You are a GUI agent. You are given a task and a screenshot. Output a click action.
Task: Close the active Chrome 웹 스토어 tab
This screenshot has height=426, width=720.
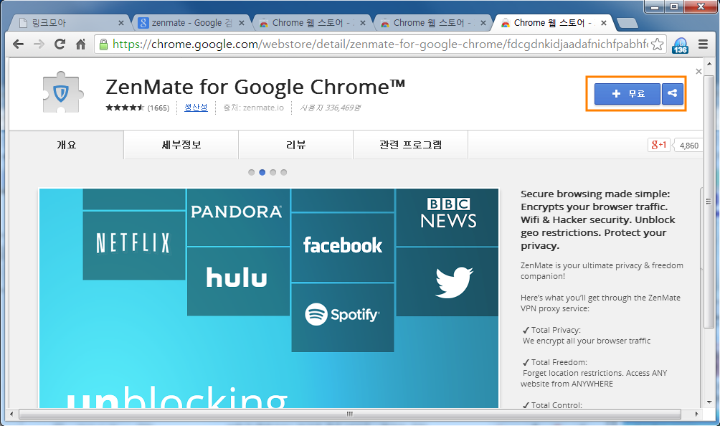604,23
